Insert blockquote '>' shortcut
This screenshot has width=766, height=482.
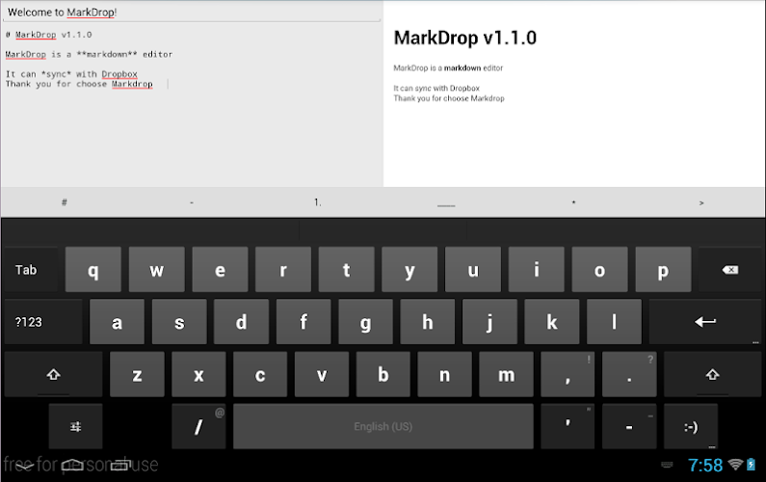[x=701, y=202]
